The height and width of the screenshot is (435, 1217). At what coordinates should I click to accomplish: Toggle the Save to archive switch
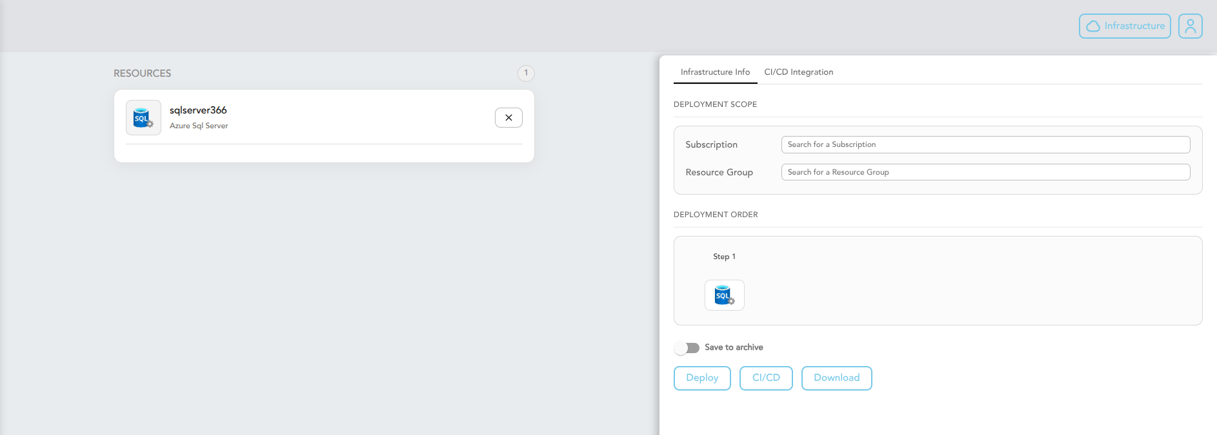[x=687, y=348]
